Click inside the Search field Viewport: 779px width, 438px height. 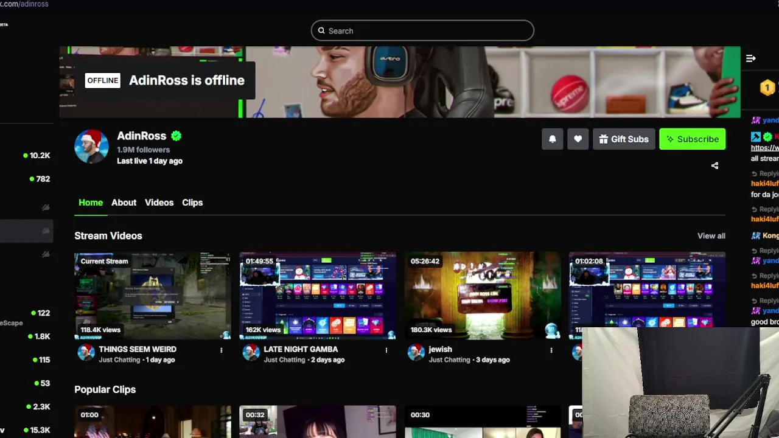[x=422, y=30]
